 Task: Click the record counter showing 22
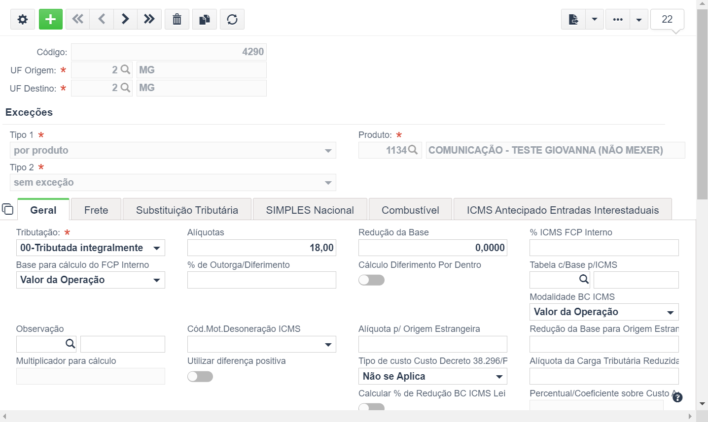coord(667,19)
